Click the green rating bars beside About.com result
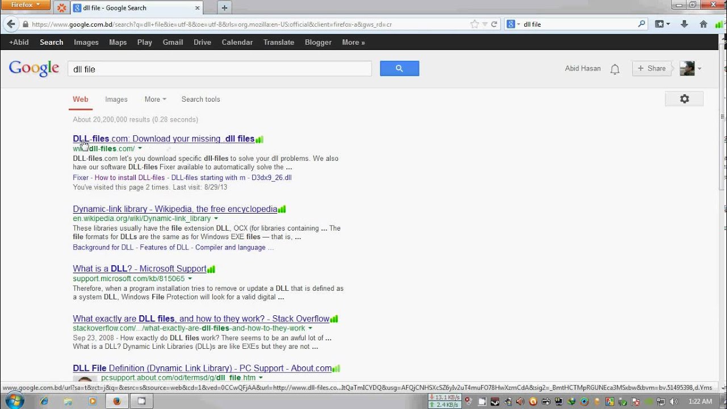Image resolution: width=727 pixels, height=409 pixels. (x=336, y=369)
